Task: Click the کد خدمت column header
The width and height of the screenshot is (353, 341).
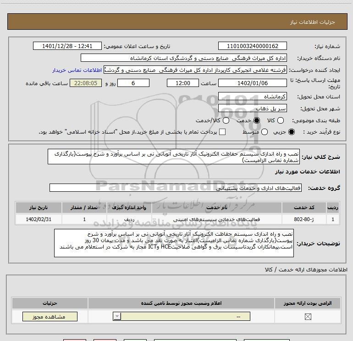Action: click(x=303, y=207)
